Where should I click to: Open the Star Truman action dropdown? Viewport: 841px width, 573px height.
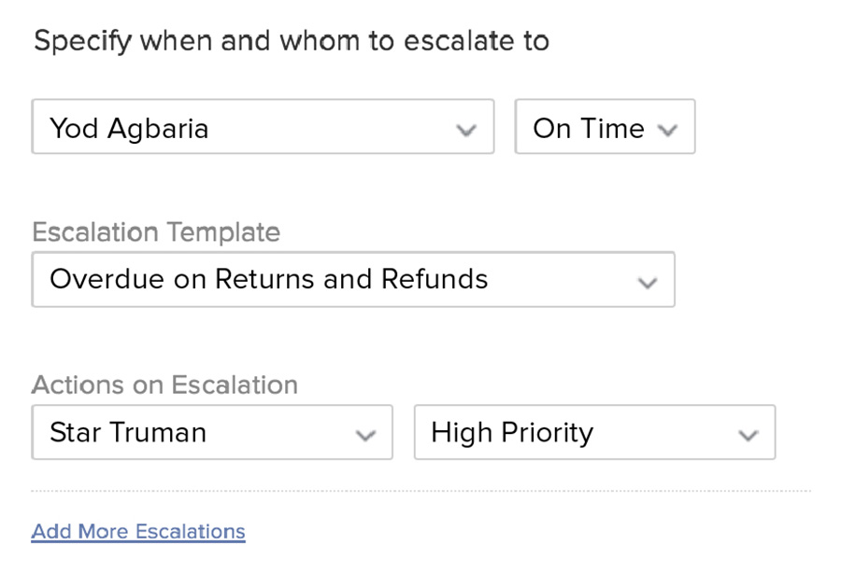[x=212, y=432]
